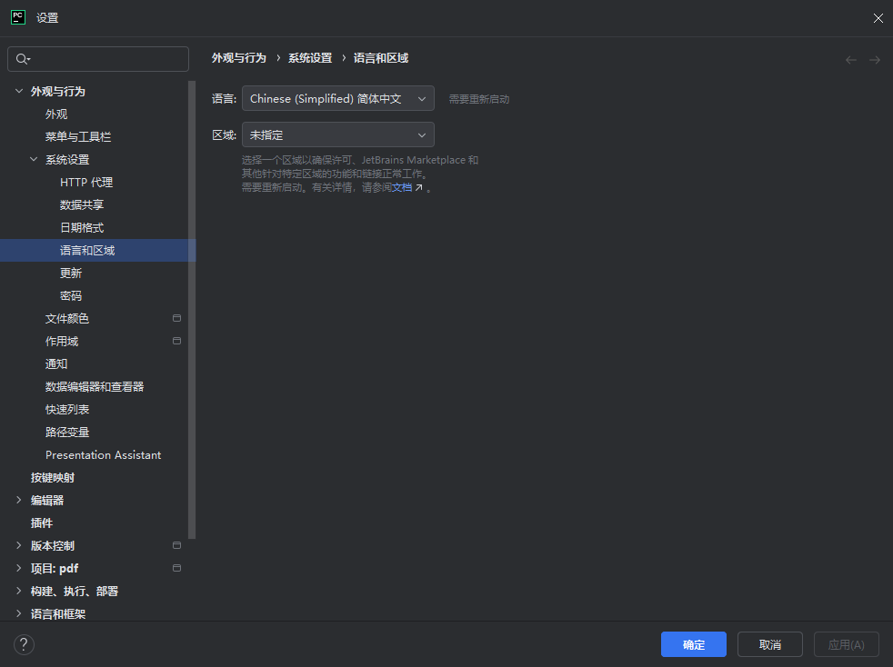Open 文件颜色 settings page
The height and width of the screenshot is (667, 893).
coord(67,319)
